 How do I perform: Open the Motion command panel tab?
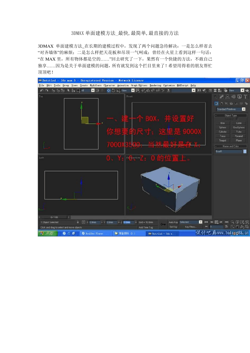234,97
